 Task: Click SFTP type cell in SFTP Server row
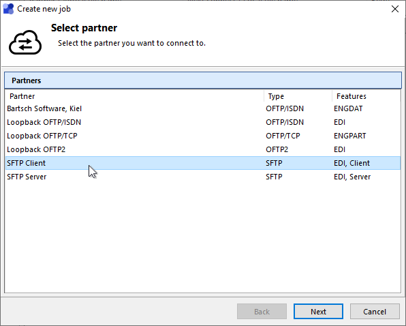click(274, 177)
